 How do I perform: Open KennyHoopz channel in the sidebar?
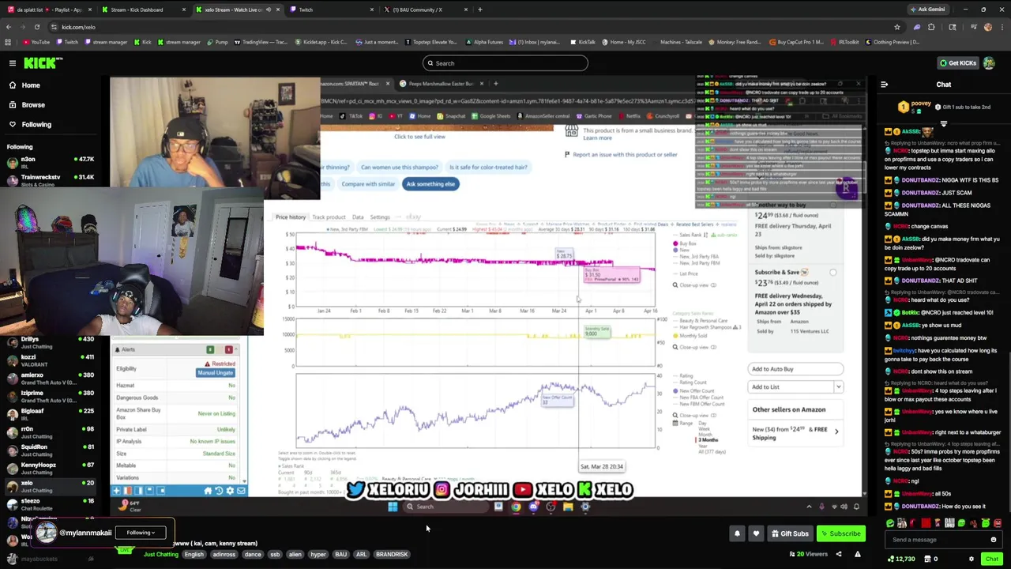pyautogui.click(x=51, y=468)
